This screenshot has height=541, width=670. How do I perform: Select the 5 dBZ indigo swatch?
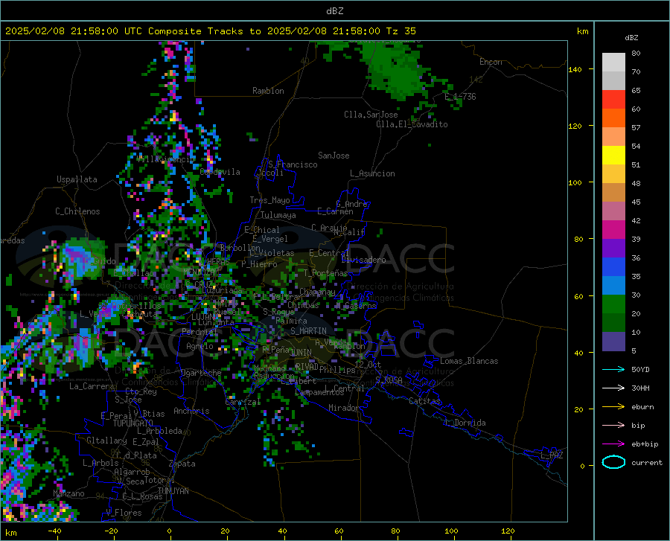pyautogui.click(x=613, y=342)
